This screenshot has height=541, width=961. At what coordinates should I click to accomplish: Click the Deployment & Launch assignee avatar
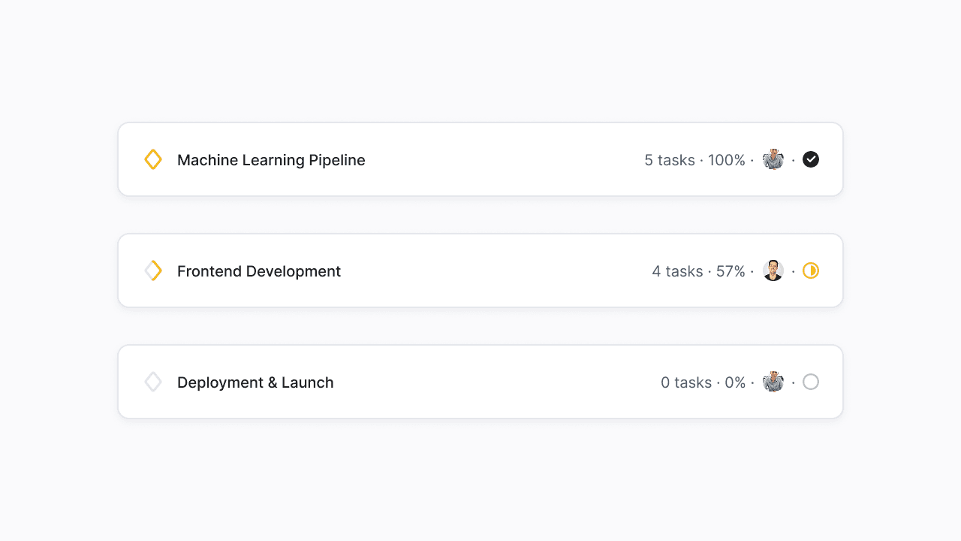pyautogui.click(x=773, y=382)
